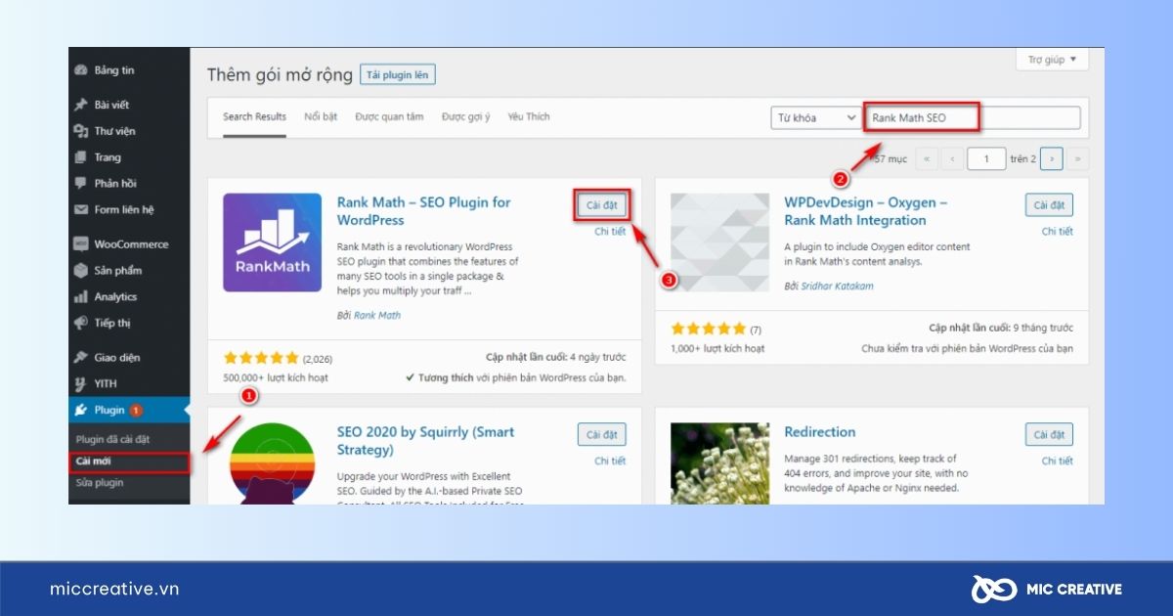Click the Phản hồi comments icon
Screen dimensions: 1173x616
click(x=81, y=183)
